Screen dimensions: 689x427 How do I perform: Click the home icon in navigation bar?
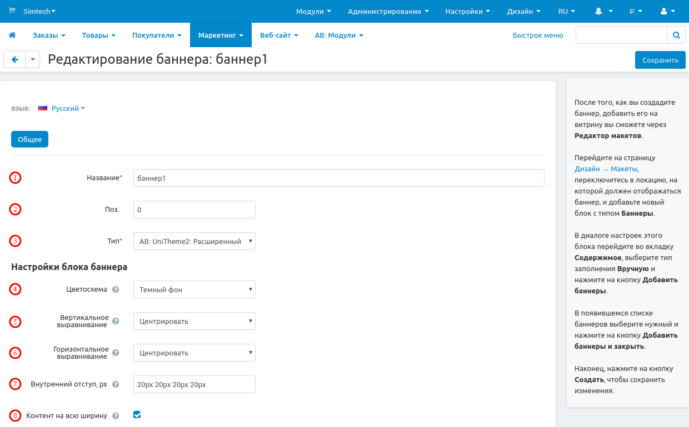[12, 35]
